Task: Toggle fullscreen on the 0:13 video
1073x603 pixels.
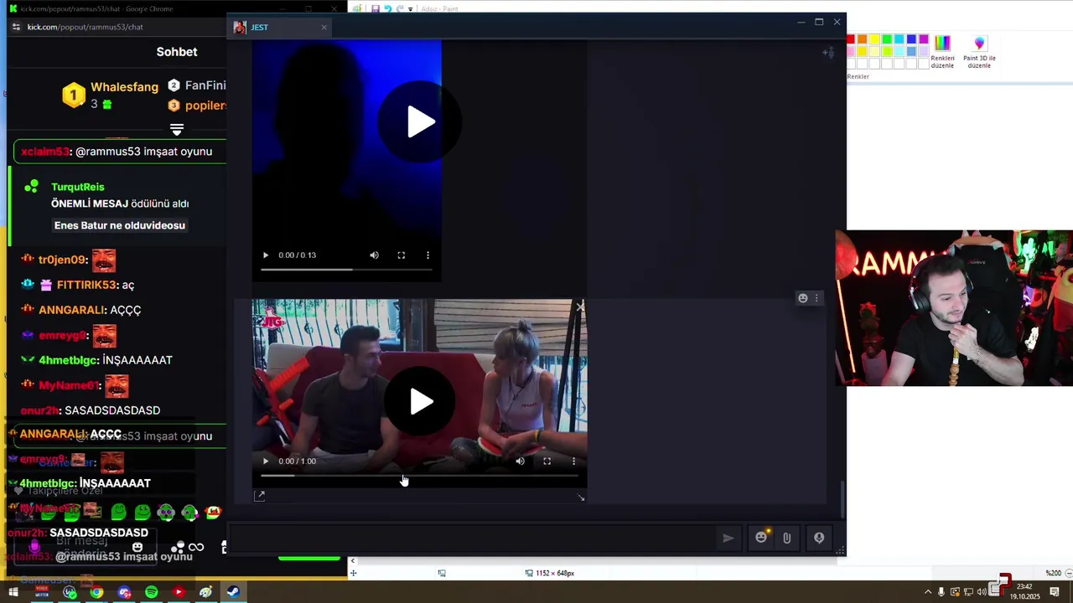Action: tap(402, 255)
